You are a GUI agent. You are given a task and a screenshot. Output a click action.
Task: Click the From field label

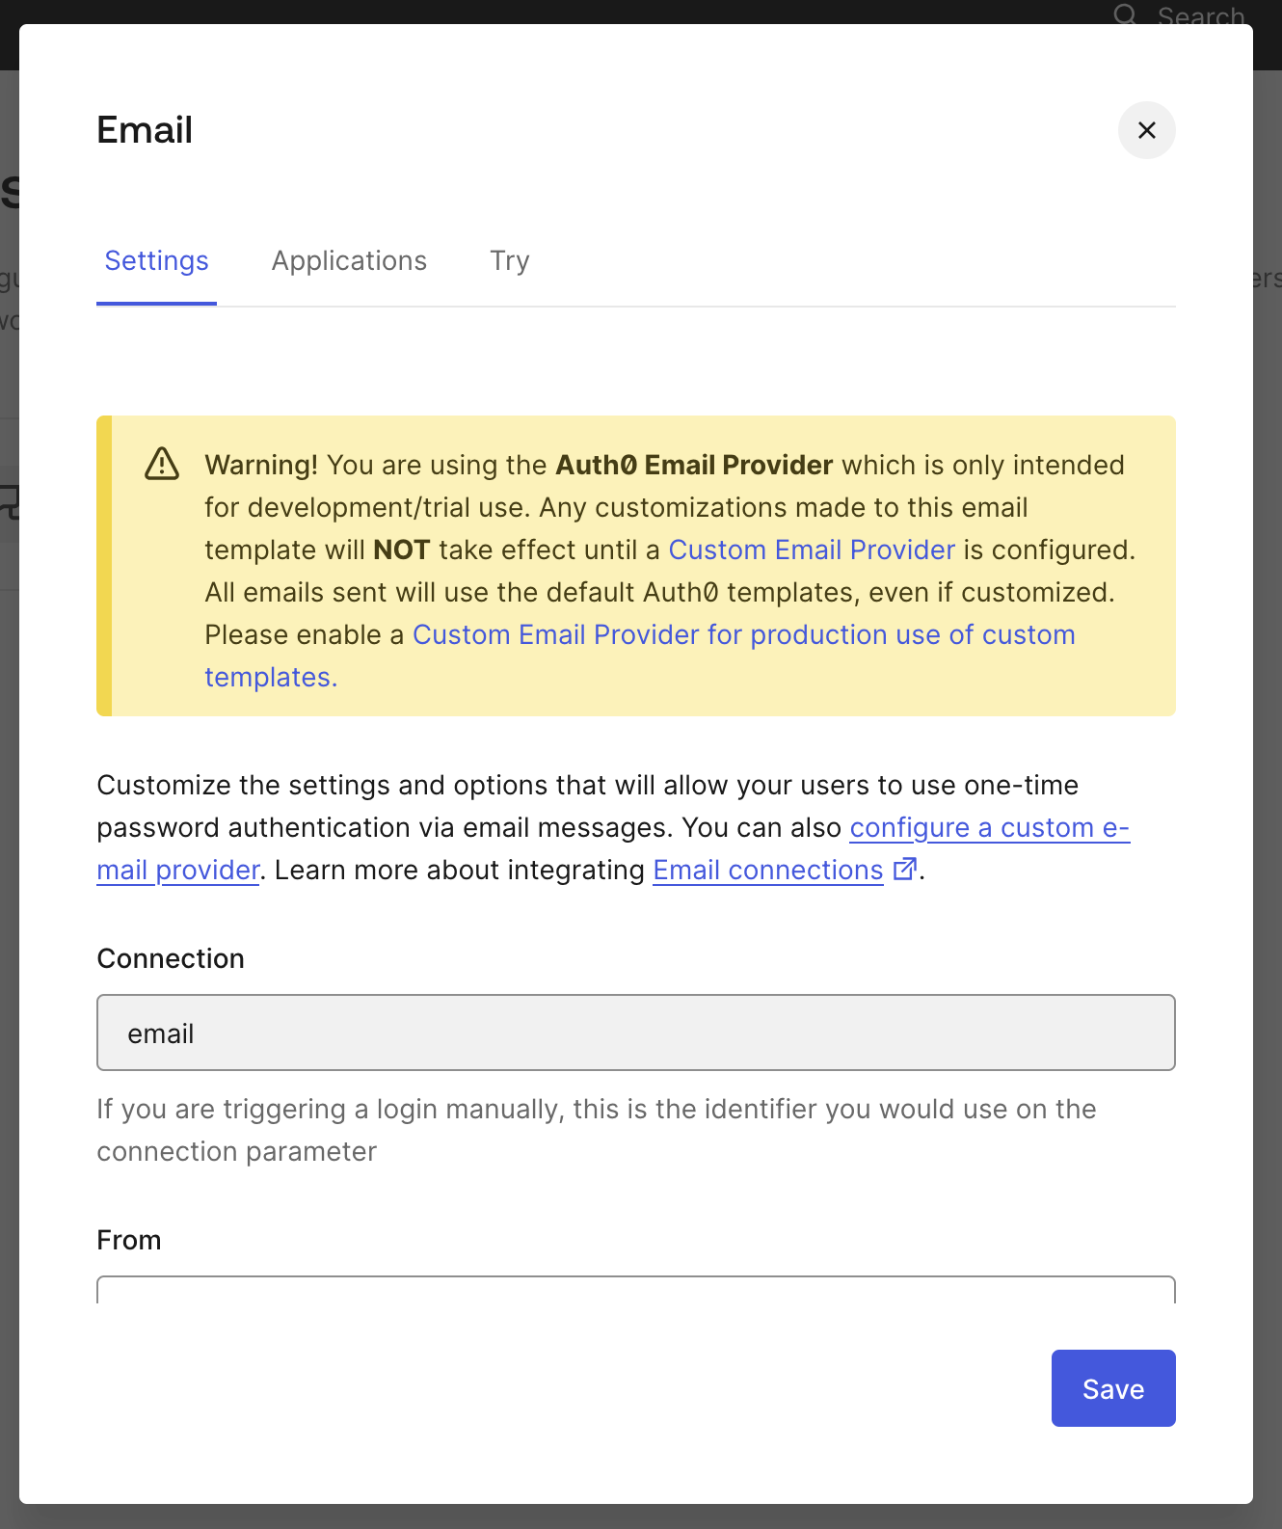click(x=129, y=1240)
